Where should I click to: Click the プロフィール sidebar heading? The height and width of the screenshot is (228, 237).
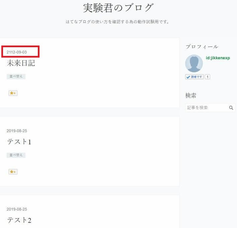[202, 47]
